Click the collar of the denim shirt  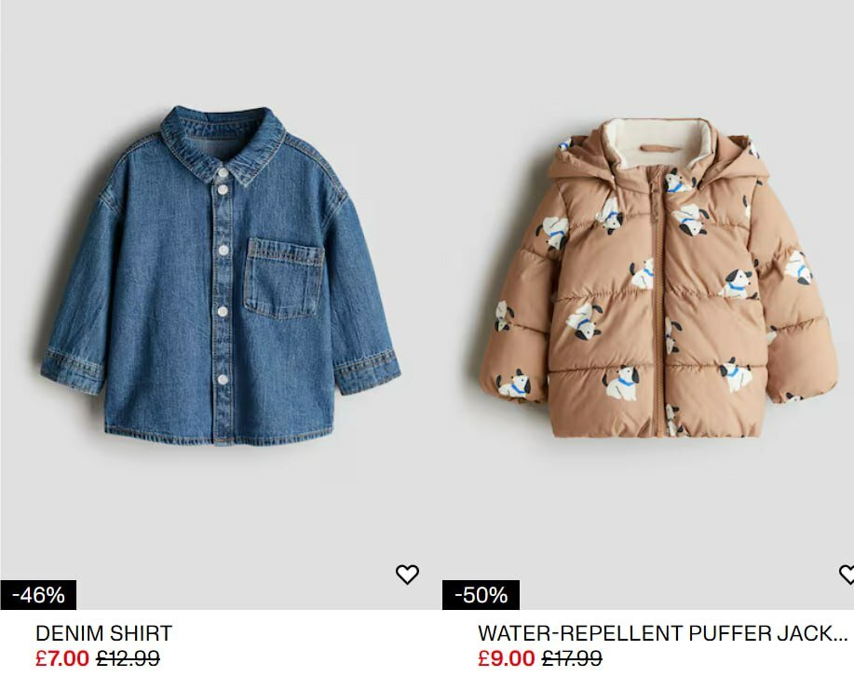(223, 142)
